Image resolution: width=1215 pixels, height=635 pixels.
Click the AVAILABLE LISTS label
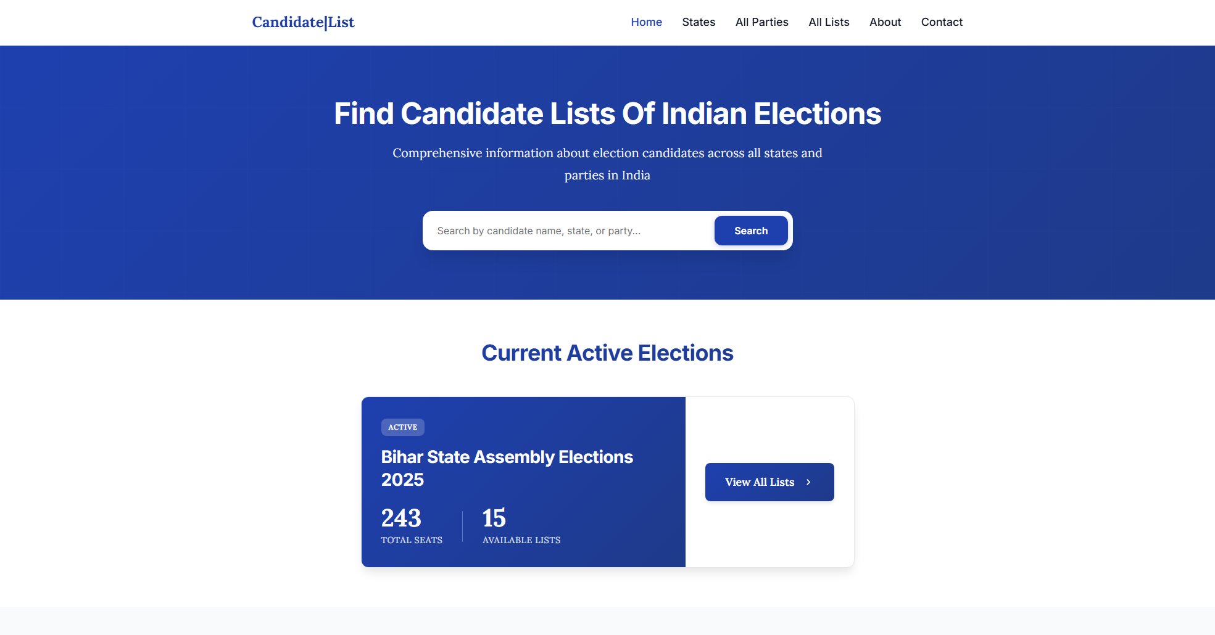[x=521, y=540]
